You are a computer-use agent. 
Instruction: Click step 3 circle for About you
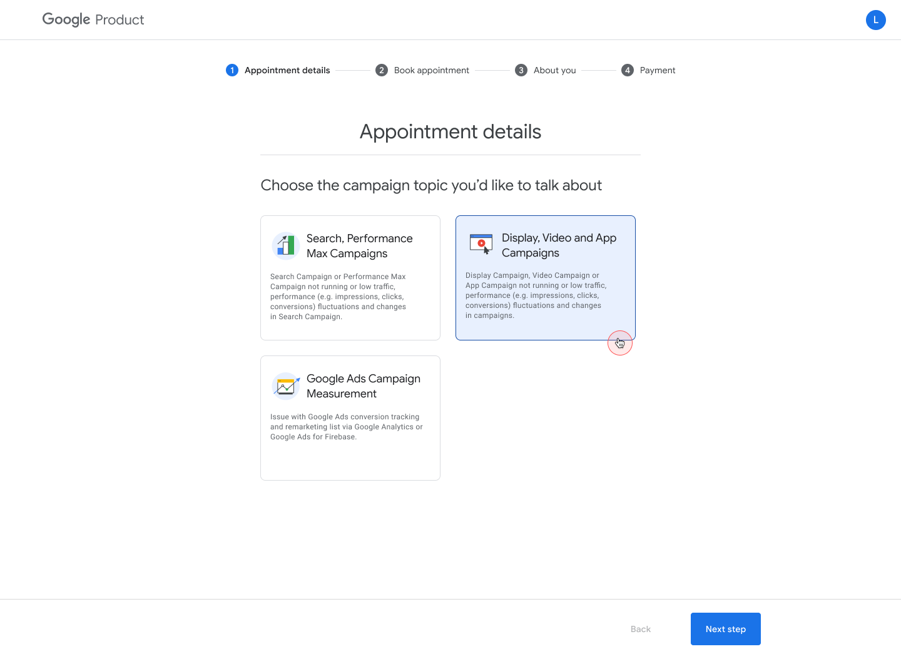[521, 70]
